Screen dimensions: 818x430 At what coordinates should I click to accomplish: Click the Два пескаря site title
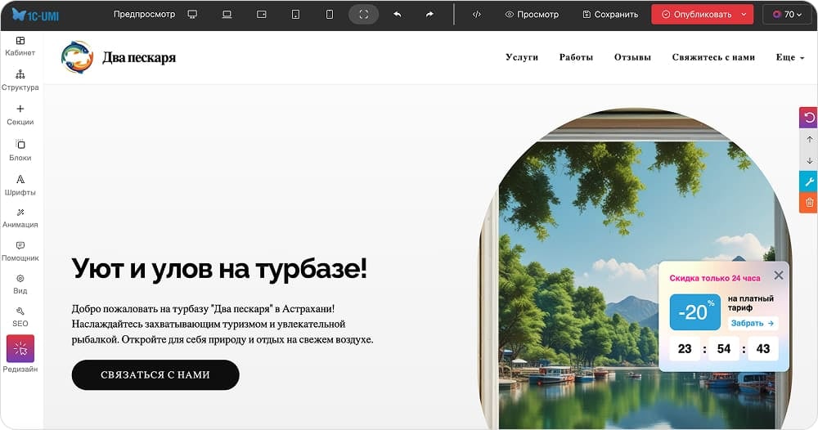point(139,57)
